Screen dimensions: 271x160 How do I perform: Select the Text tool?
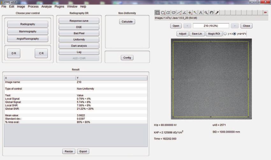click(201, 13)
